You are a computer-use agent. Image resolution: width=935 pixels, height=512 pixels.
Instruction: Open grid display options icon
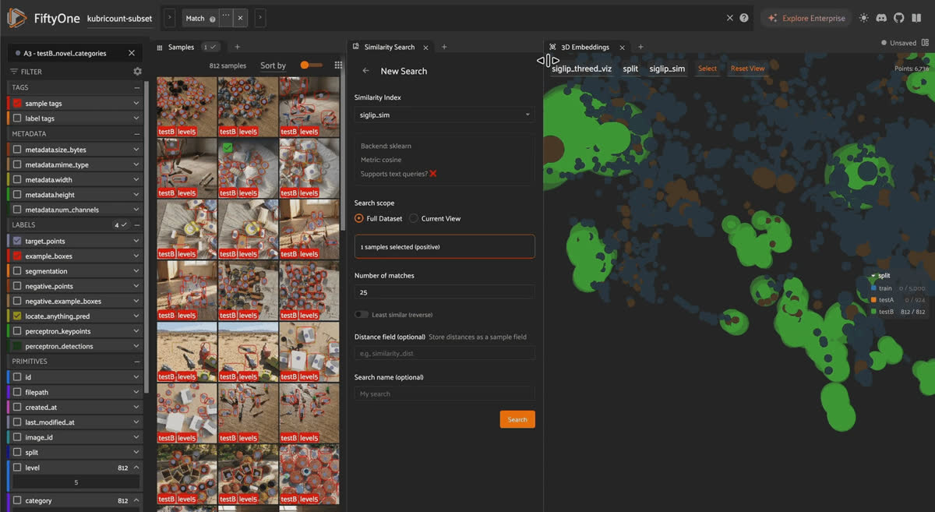[338, 65]
